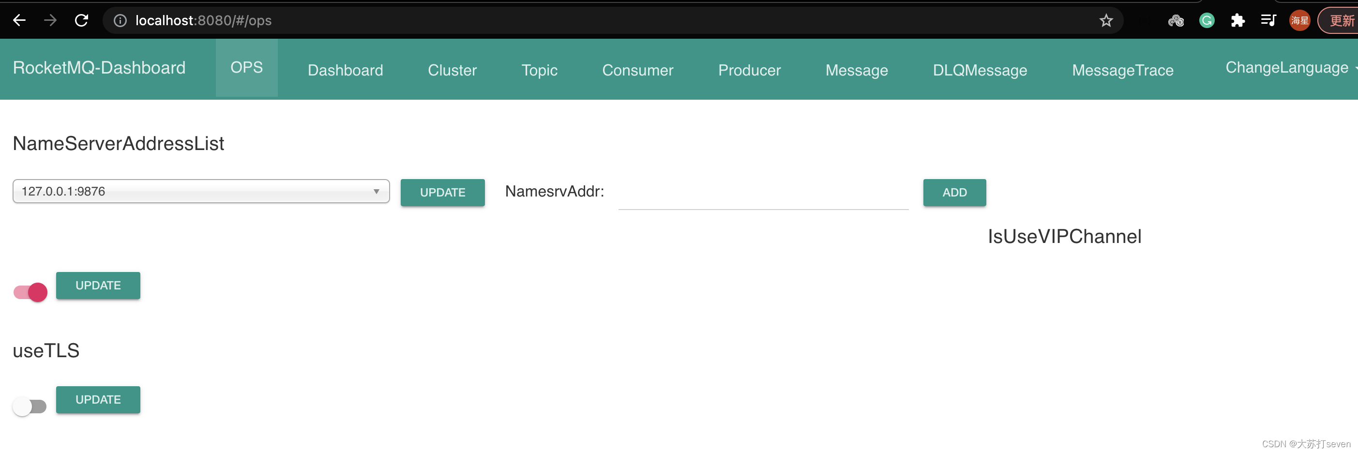Open the Topic tab
Screen dimensions: 1358x453
point(539,70)
